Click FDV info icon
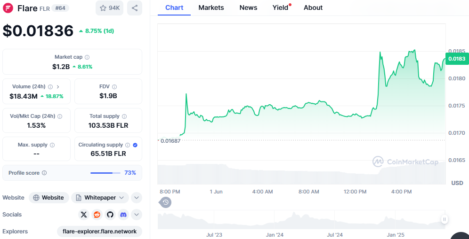Viewport: 469px width, 239px height. (x=114, y=86)
